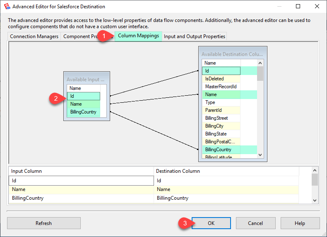Switch to the Component Properties tab
The image size is (327, 237).
tap(88, 36)
